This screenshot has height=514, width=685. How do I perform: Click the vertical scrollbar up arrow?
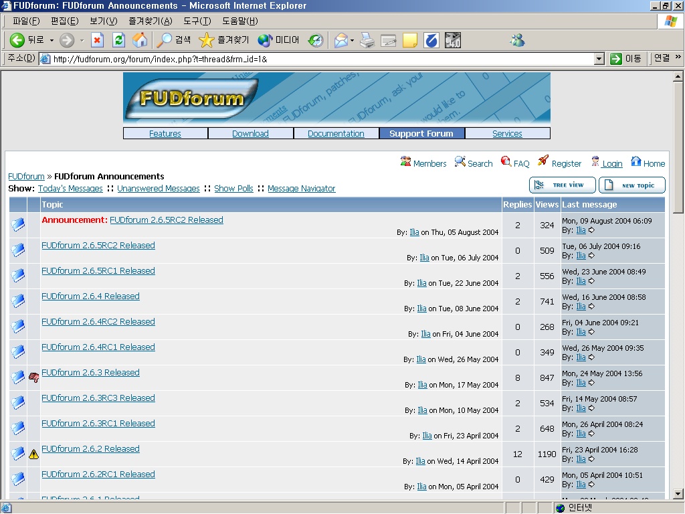[678, 77]
